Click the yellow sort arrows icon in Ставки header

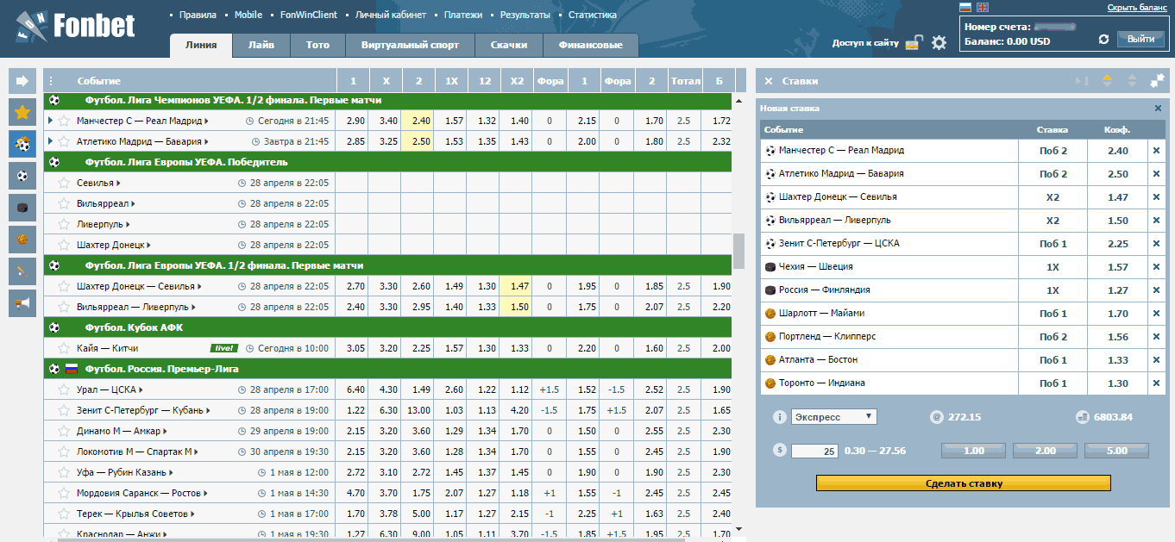pyautogui.click(x=1107, y=81)
